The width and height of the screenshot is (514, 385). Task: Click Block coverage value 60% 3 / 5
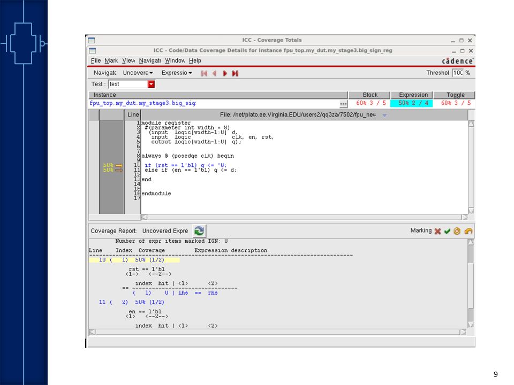point(371,103)
